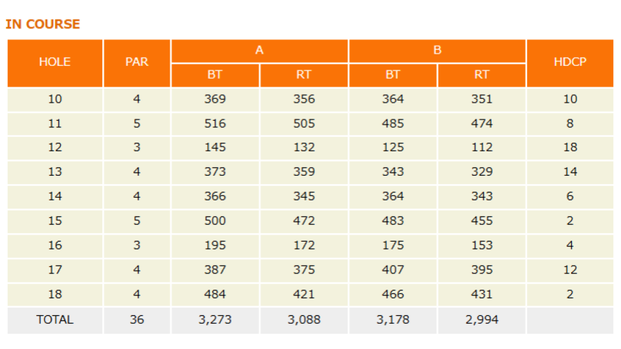Viewport: 621px width, 349px height.
Task: Click the IN COURSE heading
Action: pyautogui.click(x=43, y=25)
